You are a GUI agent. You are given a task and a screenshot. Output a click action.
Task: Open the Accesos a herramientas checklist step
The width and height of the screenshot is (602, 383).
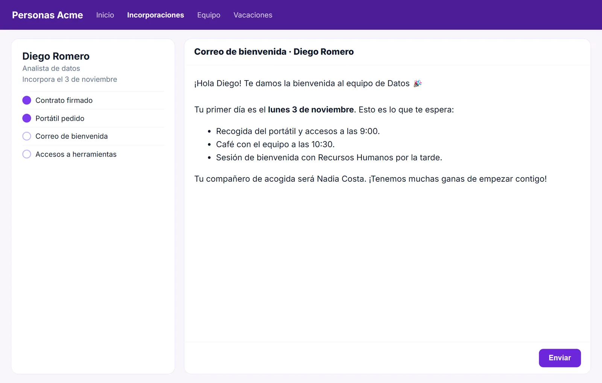pos(76,154)
